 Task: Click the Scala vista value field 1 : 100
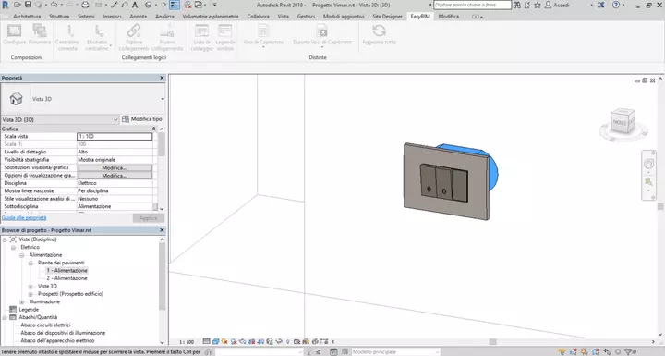(x=115, y=136)
